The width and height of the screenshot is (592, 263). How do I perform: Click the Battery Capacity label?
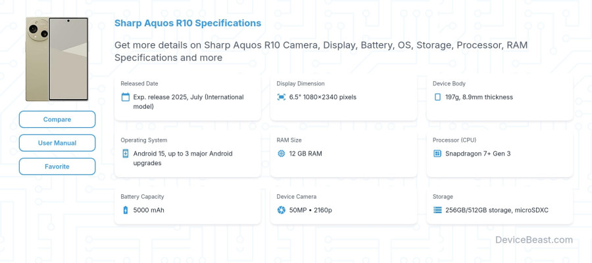pyautogui.click(x=142, y=196)
